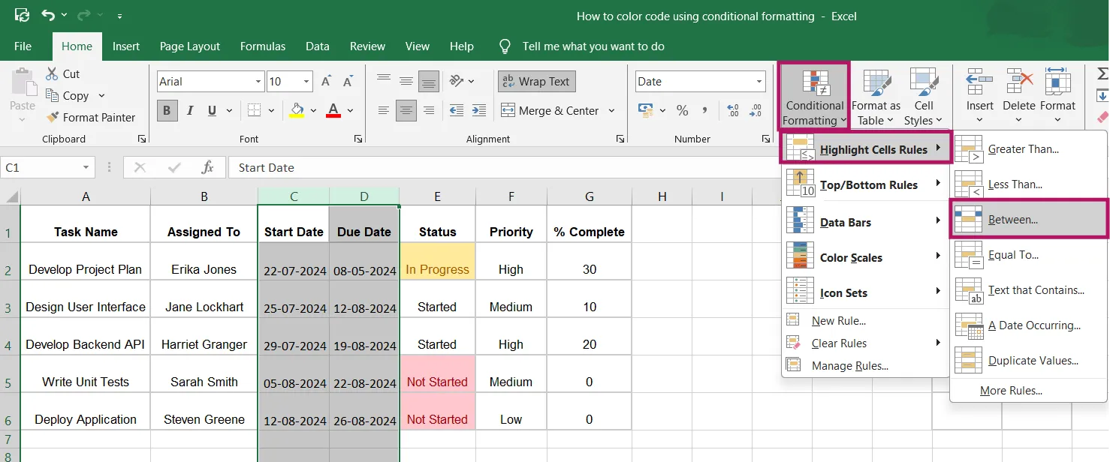Expand the Top/Bottom Rules submenu
This screenshot has height=462, width=1110.
pos(865,184)
